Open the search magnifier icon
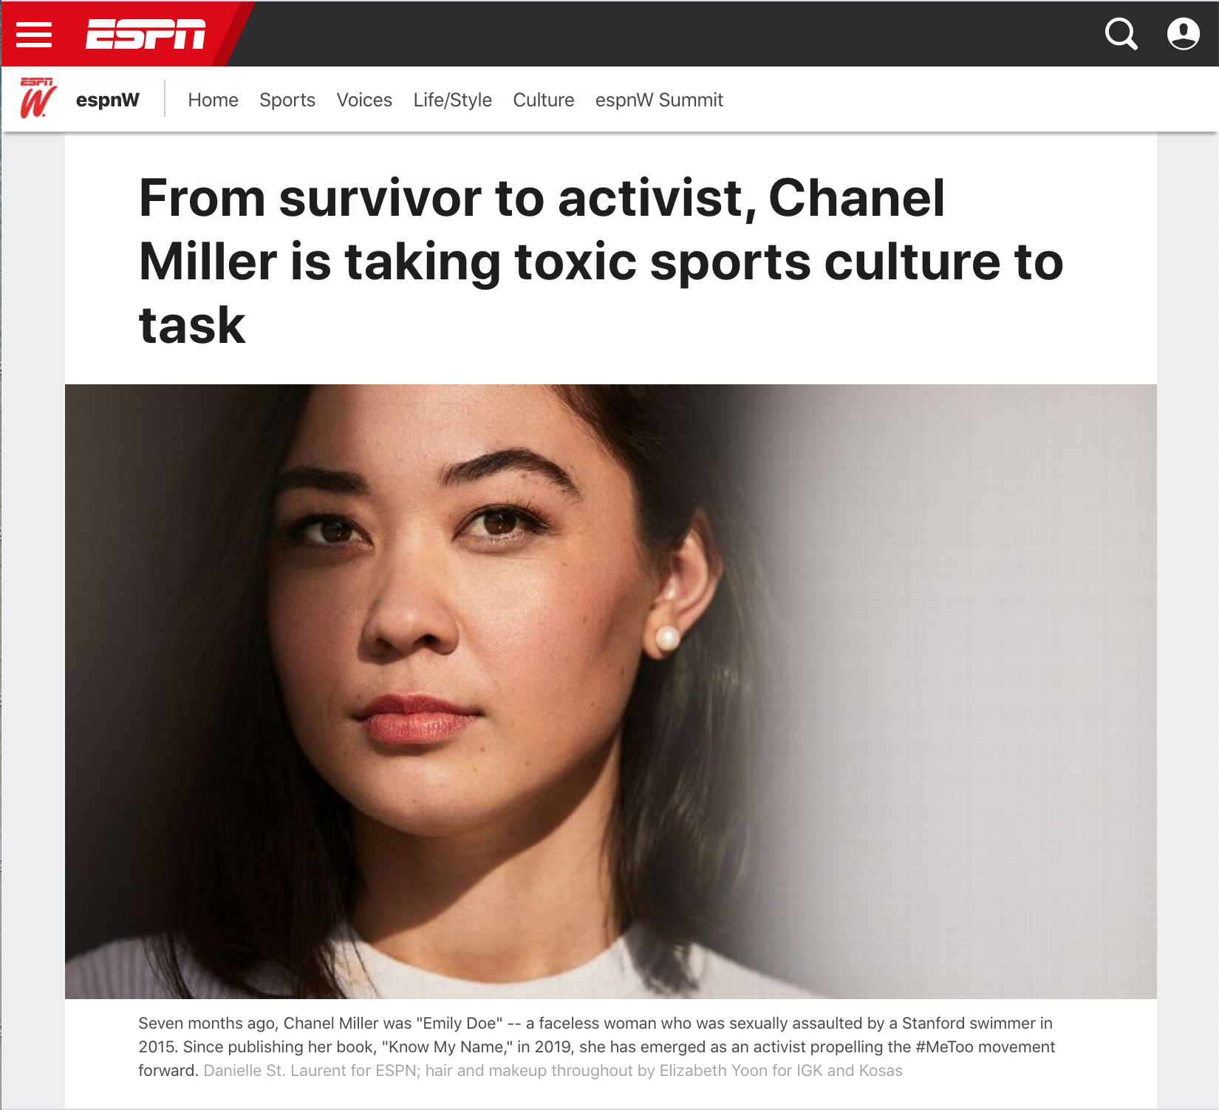Image resolution: width=1219 pixels, height=1110 pixels. pyautogui.click(x=1121, y=34)
